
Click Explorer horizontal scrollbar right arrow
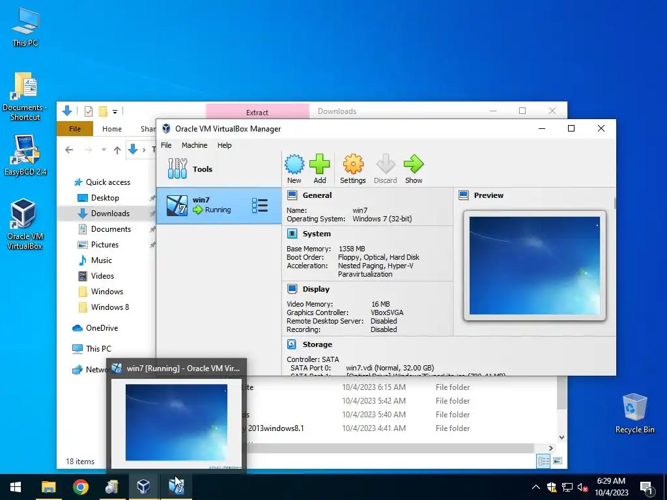click(x=550, y=448)
